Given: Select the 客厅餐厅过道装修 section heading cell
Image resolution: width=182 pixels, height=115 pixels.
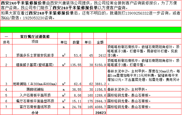Looking at the screenshot, I should tap(35, 36).
